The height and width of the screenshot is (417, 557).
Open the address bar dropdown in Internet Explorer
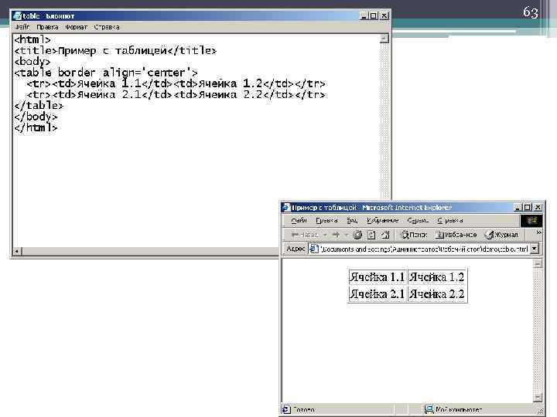click(x=534, y=249)
